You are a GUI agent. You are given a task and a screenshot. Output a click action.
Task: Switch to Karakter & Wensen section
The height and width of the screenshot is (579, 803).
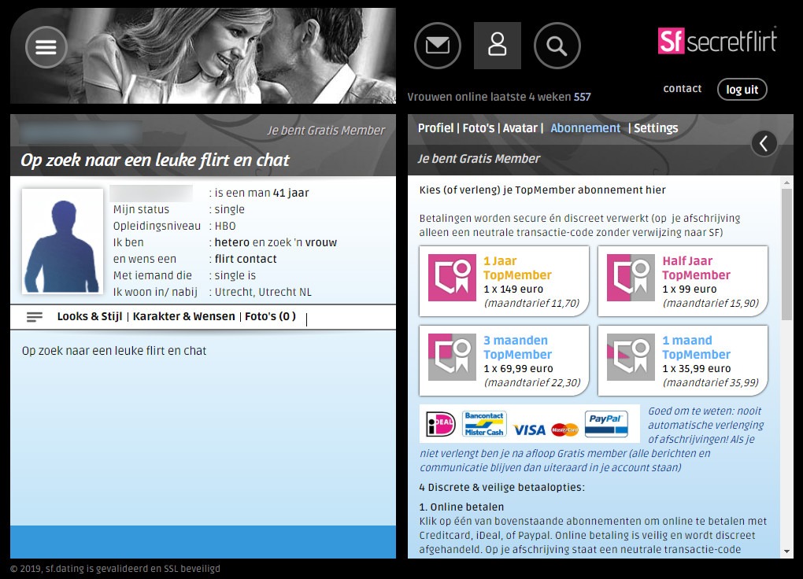pyautogui.click(x=184, y=316)
